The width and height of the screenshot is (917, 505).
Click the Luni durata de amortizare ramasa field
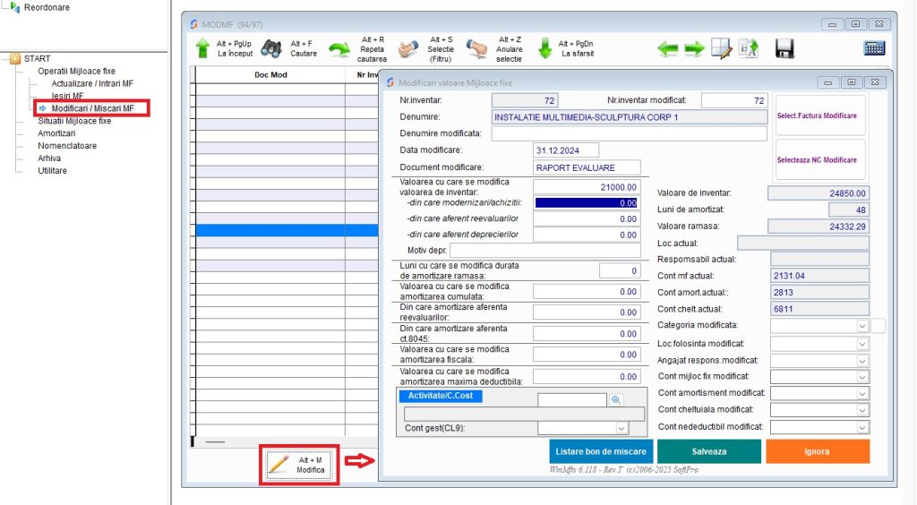[x=620, y=270]
